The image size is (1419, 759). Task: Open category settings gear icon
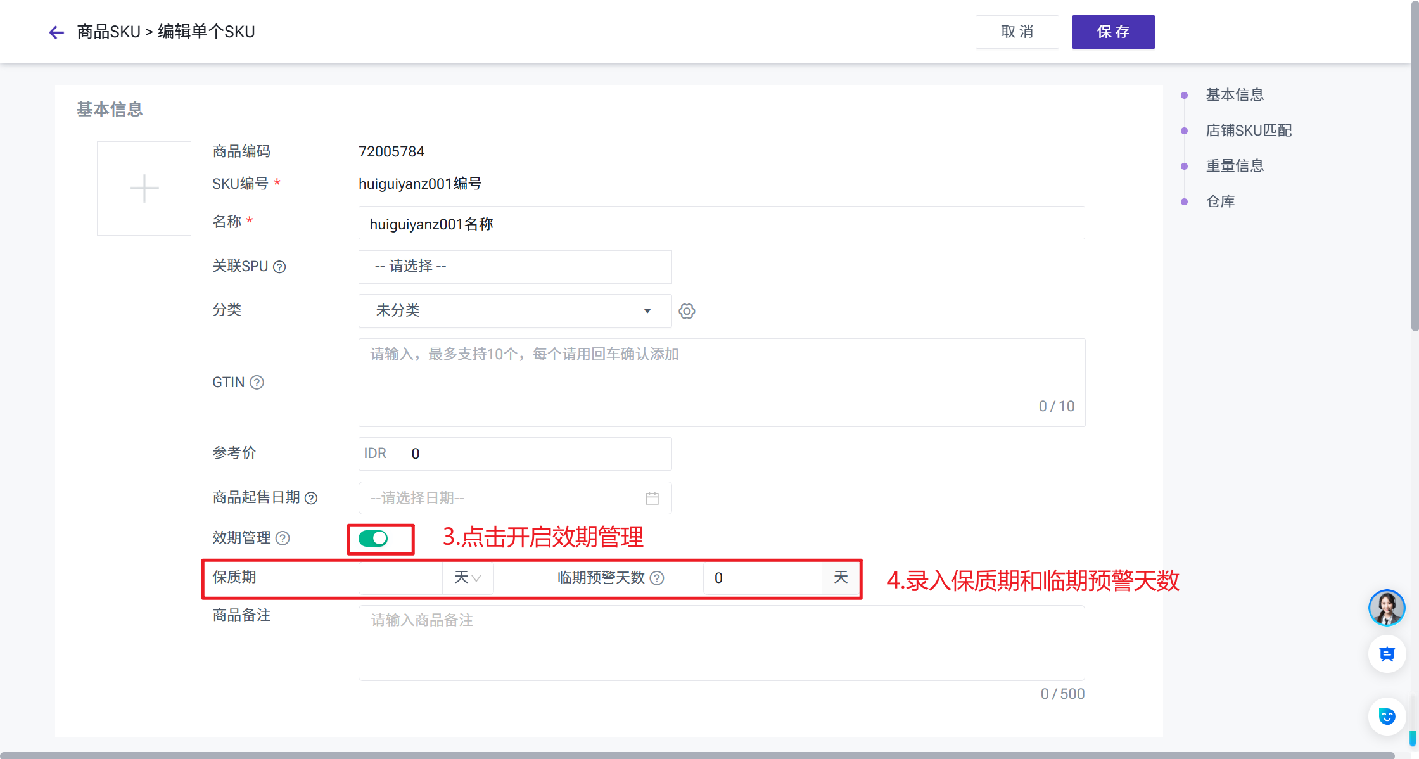[687, 311]
